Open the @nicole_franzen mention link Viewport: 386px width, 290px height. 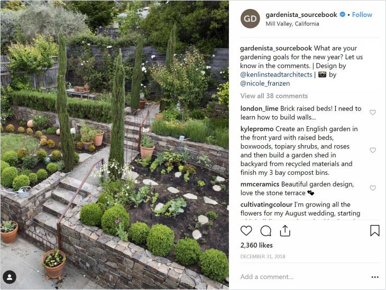pyautogui.click(x=265, y=83)
